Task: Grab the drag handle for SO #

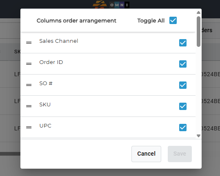Action: pos(29,85)
